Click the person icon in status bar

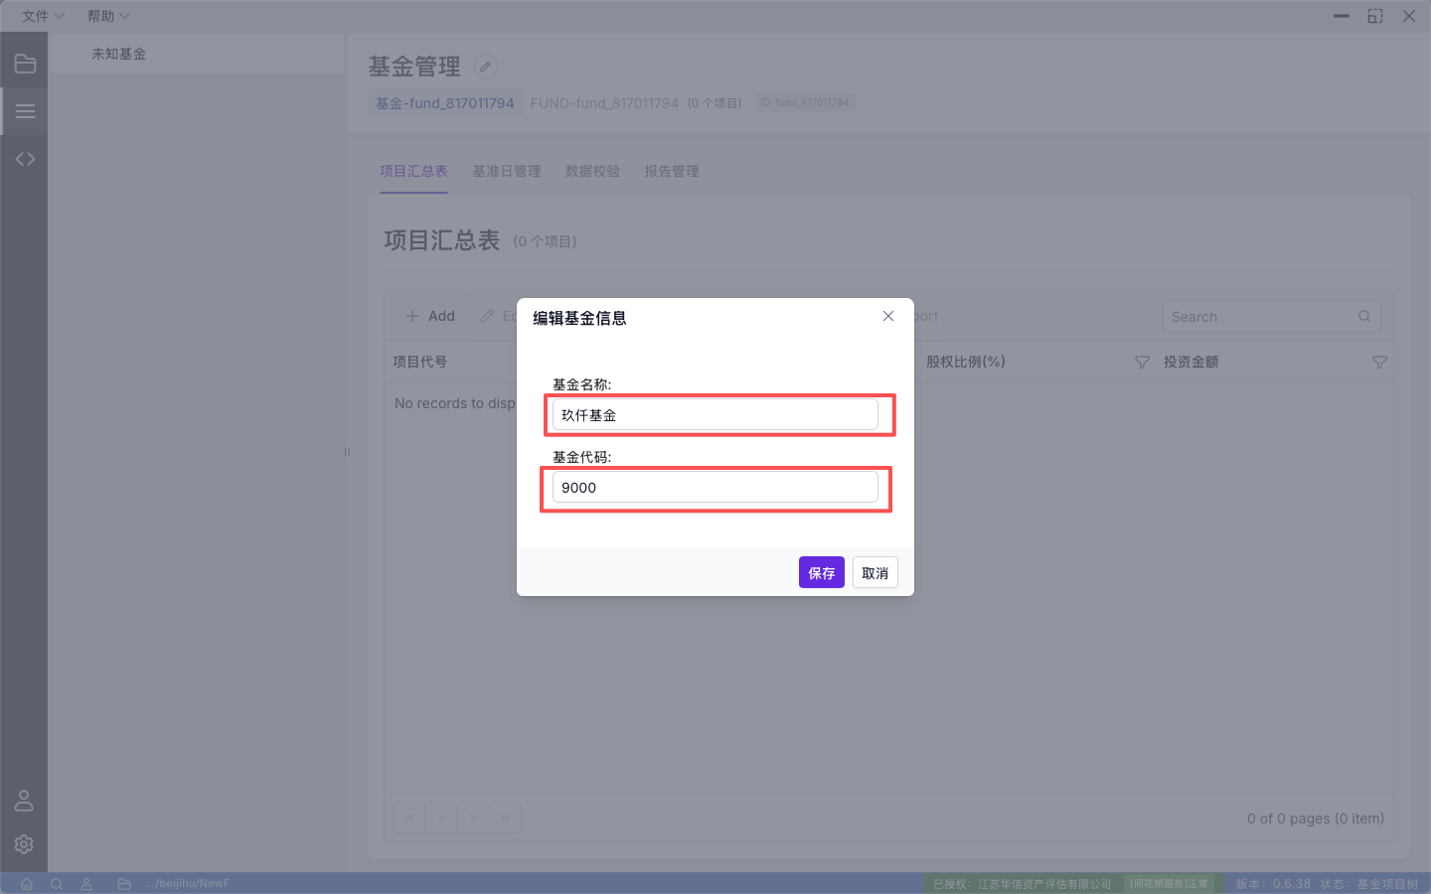[86, 884]
